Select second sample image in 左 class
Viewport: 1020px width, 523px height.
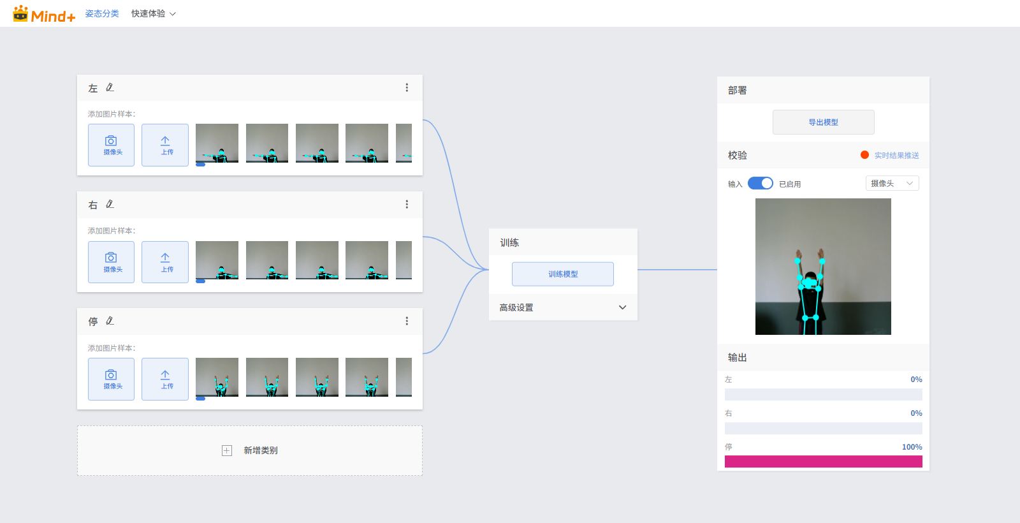267,143
